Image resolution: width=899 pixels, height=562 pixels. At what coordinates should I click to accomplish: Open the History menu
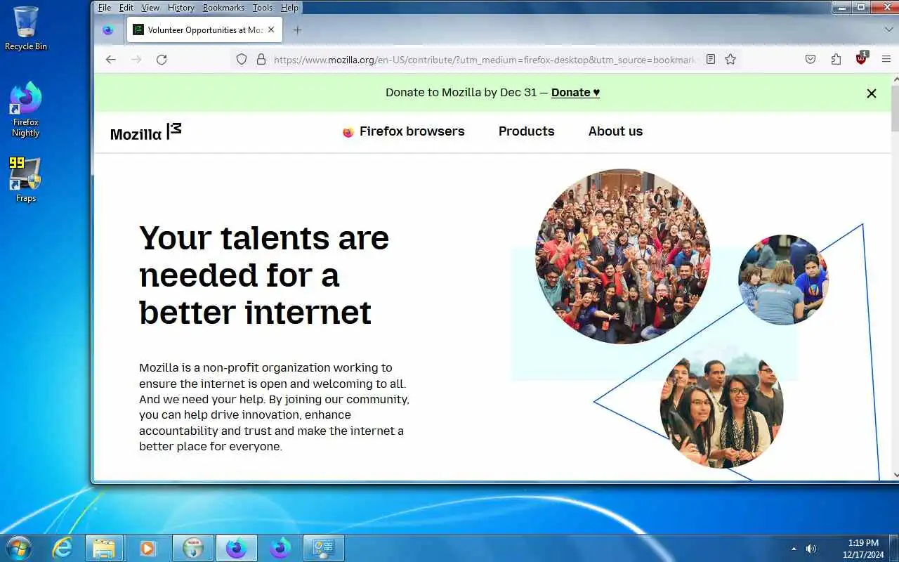coord(181,8)
